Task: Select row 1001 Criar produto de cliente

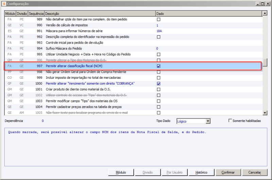Action: click(x=133, y=89)
